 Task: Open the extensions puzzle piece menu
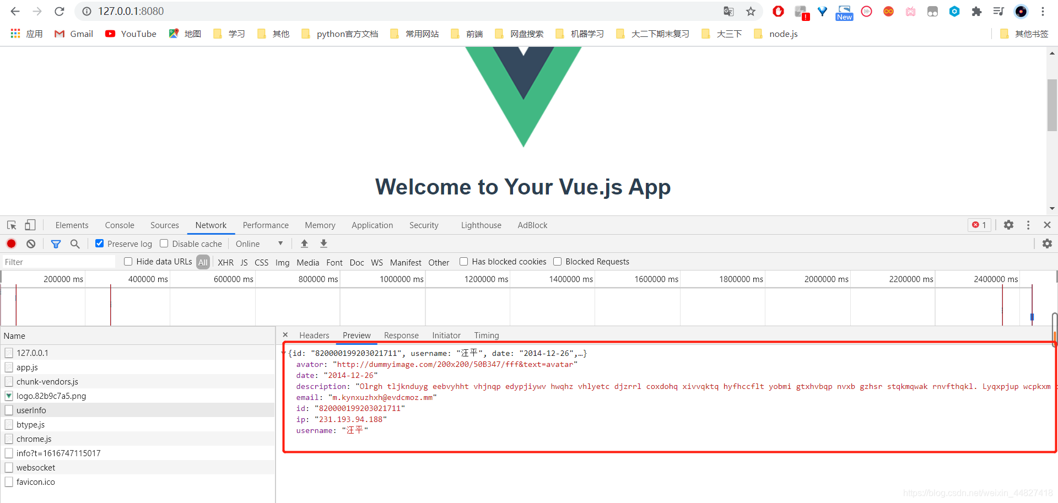[x=976, y=11]
